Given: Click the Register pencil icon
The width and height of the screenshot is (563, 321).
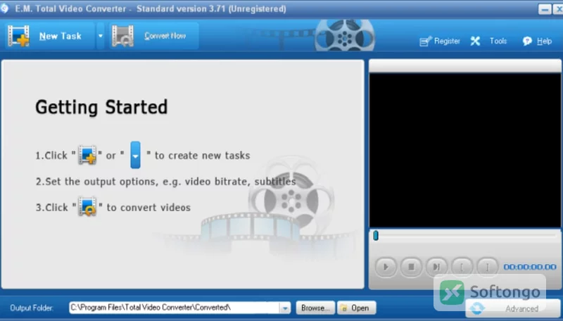Looking at the screenshot, I should click(x=425, y=42).
